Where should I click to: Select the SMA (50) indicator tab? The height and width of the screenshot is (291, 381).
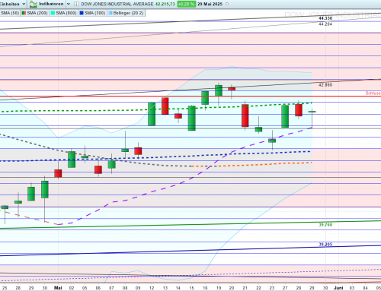point(10,13)
